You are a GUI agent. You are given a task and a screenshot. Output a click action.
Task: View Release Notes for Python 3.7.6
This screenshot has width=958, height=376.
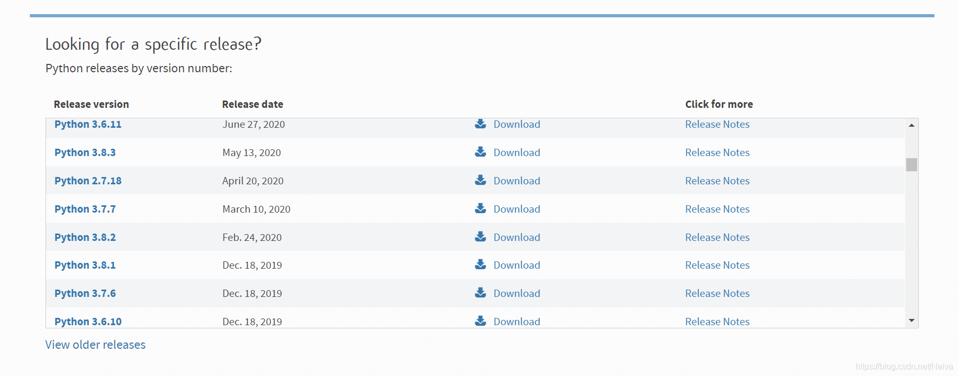pyautogui.click(x=717, y=293)
